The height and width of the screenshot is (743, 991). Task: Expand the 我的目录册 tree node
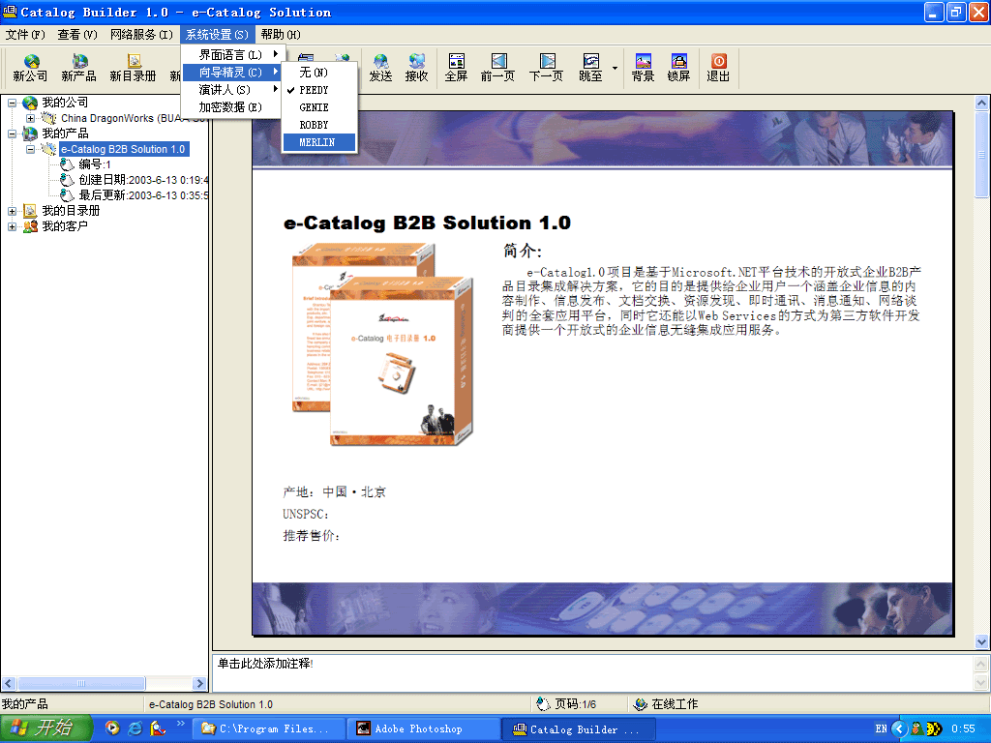(12, 211)
